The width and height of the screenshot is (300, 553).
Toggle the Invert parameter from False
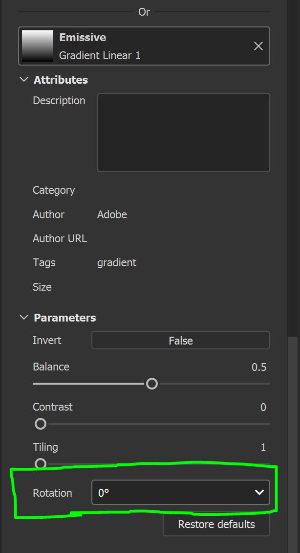[x=180, y=340]
